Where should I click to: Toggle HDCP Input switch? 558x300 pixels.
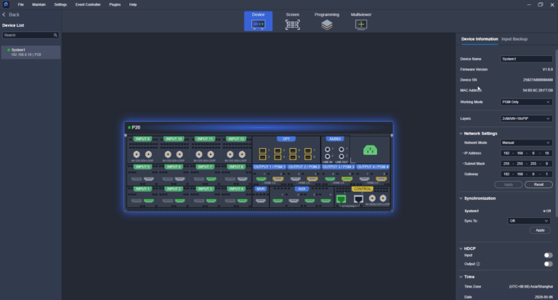(x=548, y=255)
